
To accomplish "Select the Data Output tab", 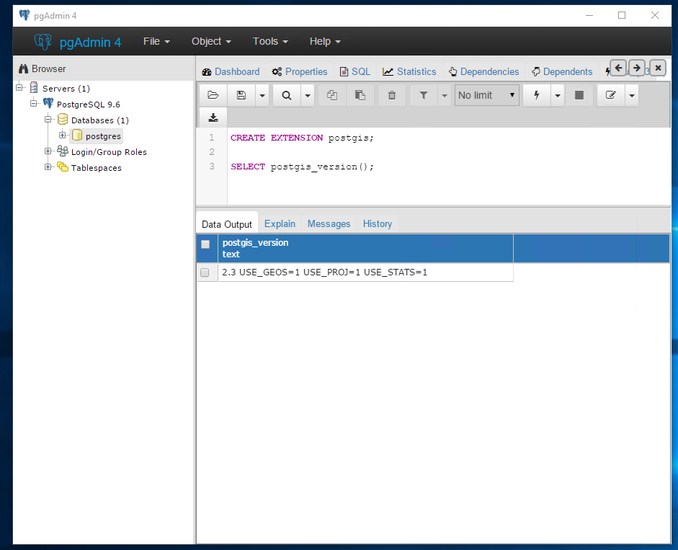I will [x=226, y=224].
